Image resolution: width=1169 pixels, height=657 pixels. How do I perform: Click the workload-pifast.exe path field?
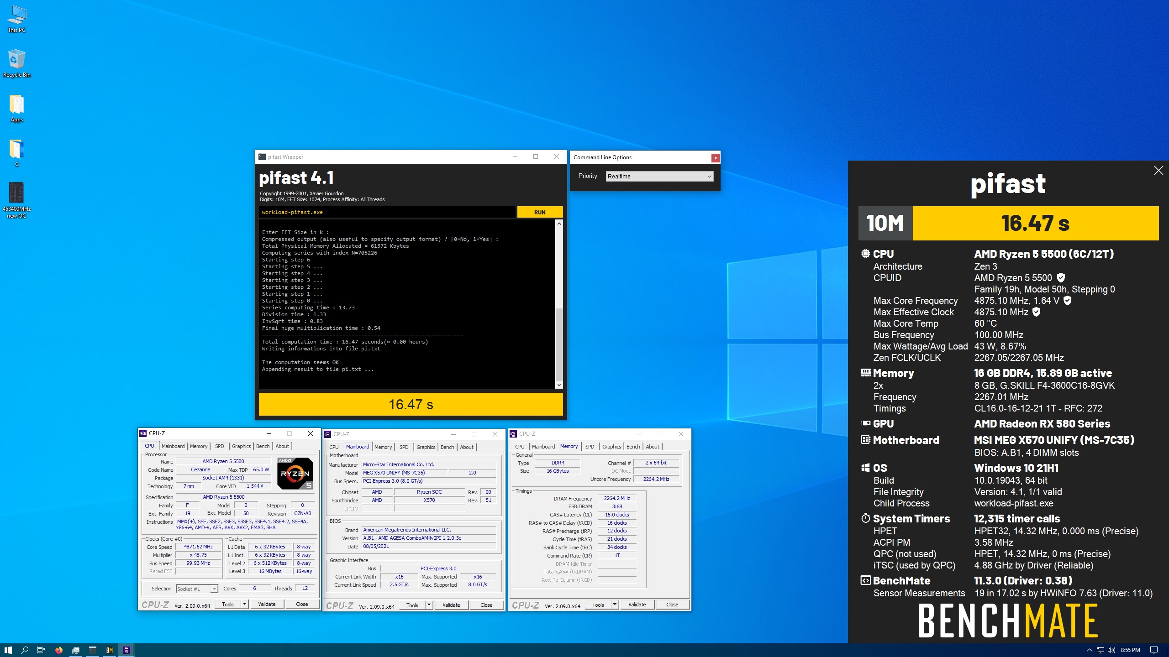tap(387, 212)
